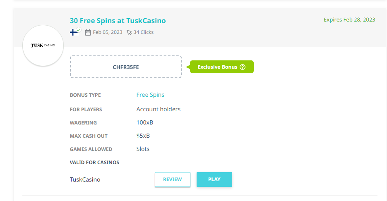Click the 100xB wagering value
387x201 pixels.
145,122
